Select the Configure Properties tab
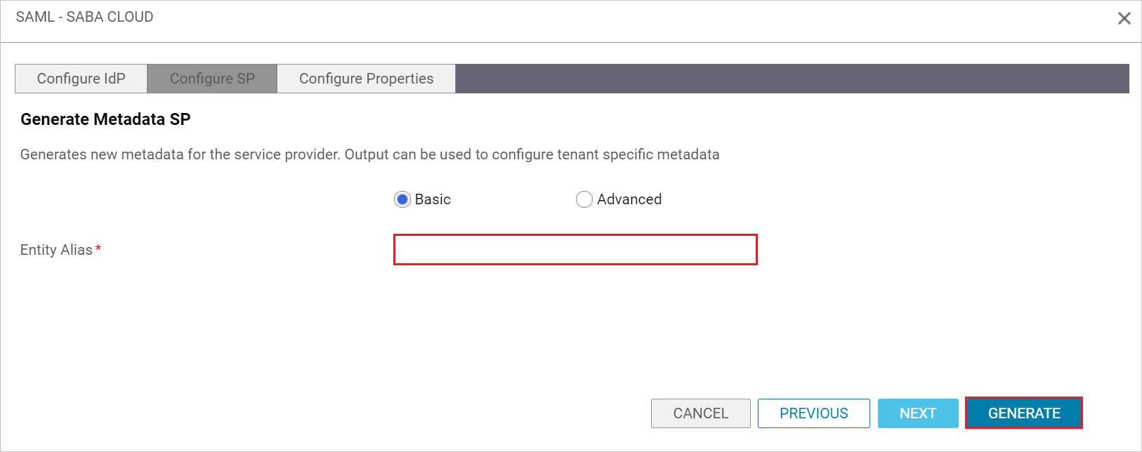1142x452 pixels. (x=366, y=79)
